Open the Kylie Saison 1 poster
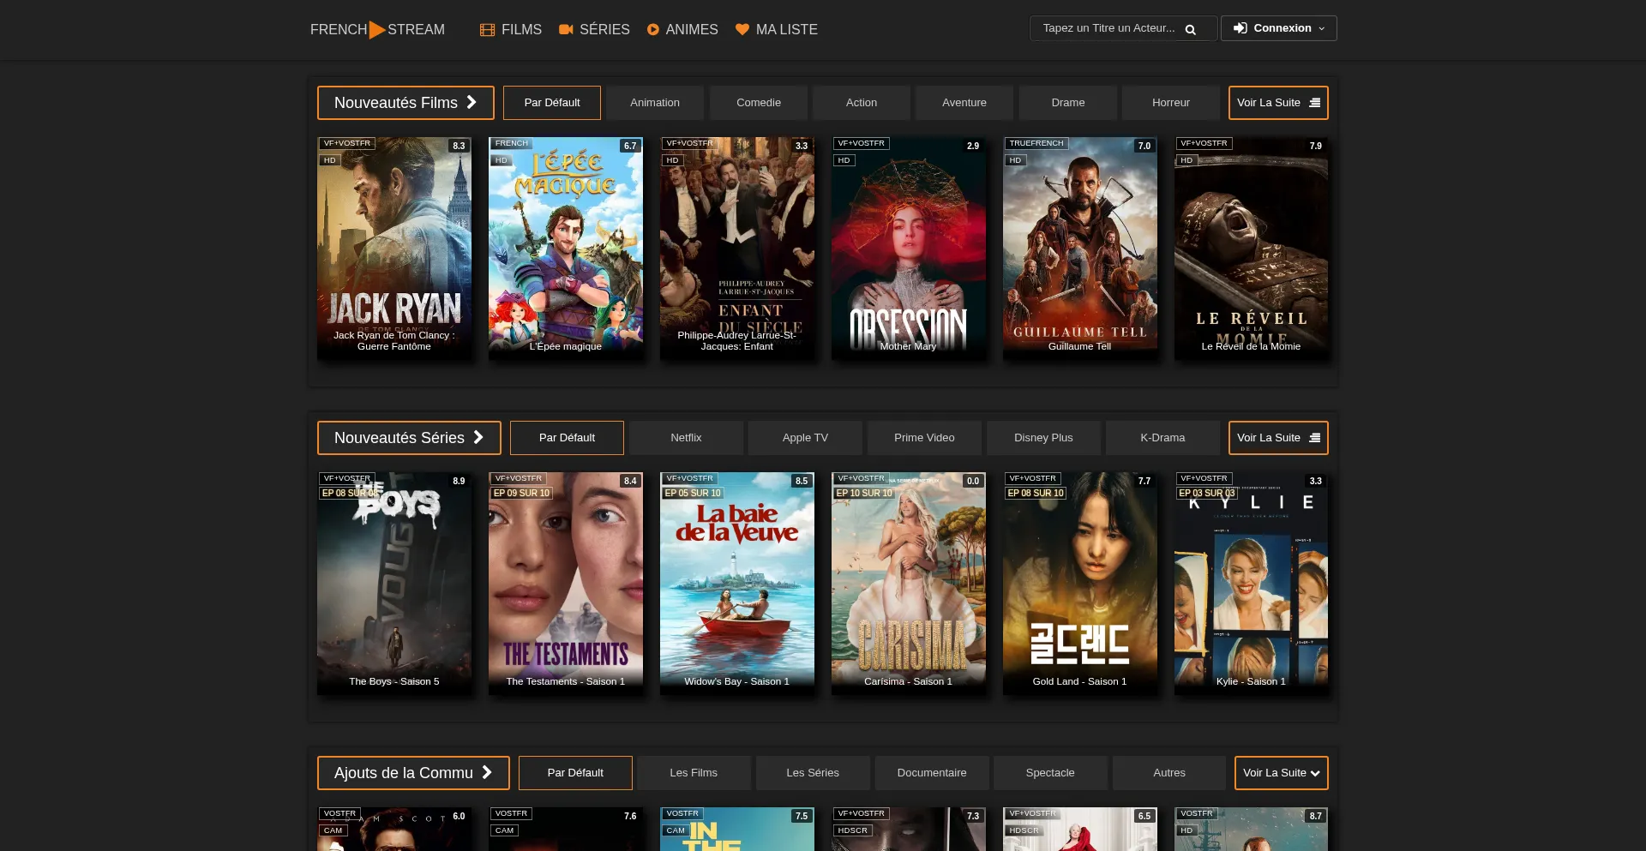The width and height of the screenshot is (1646, 851). pos(1252,584)
